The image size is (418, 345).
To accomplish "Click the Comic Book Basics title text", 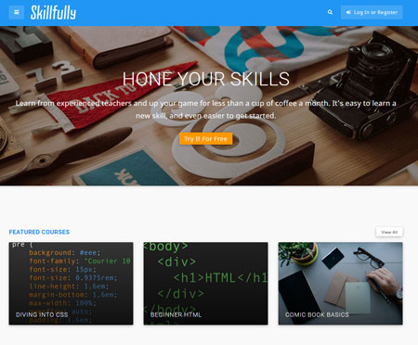I will coord(317,314).
